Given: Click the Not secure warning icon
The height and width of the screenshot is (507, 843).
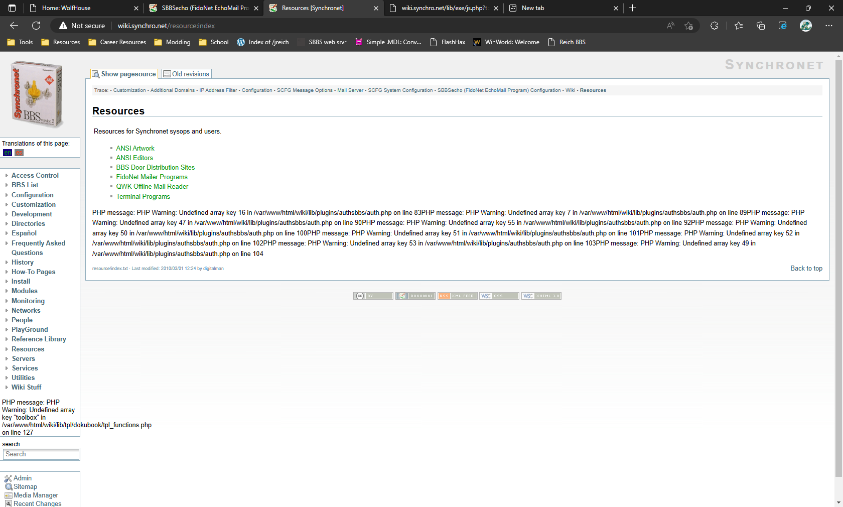Looking at the screenshot, I should point(63,26).
